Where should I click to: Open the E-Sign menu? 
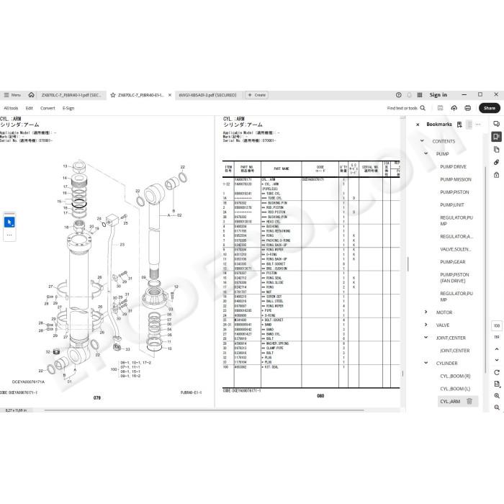pos(68,108)
